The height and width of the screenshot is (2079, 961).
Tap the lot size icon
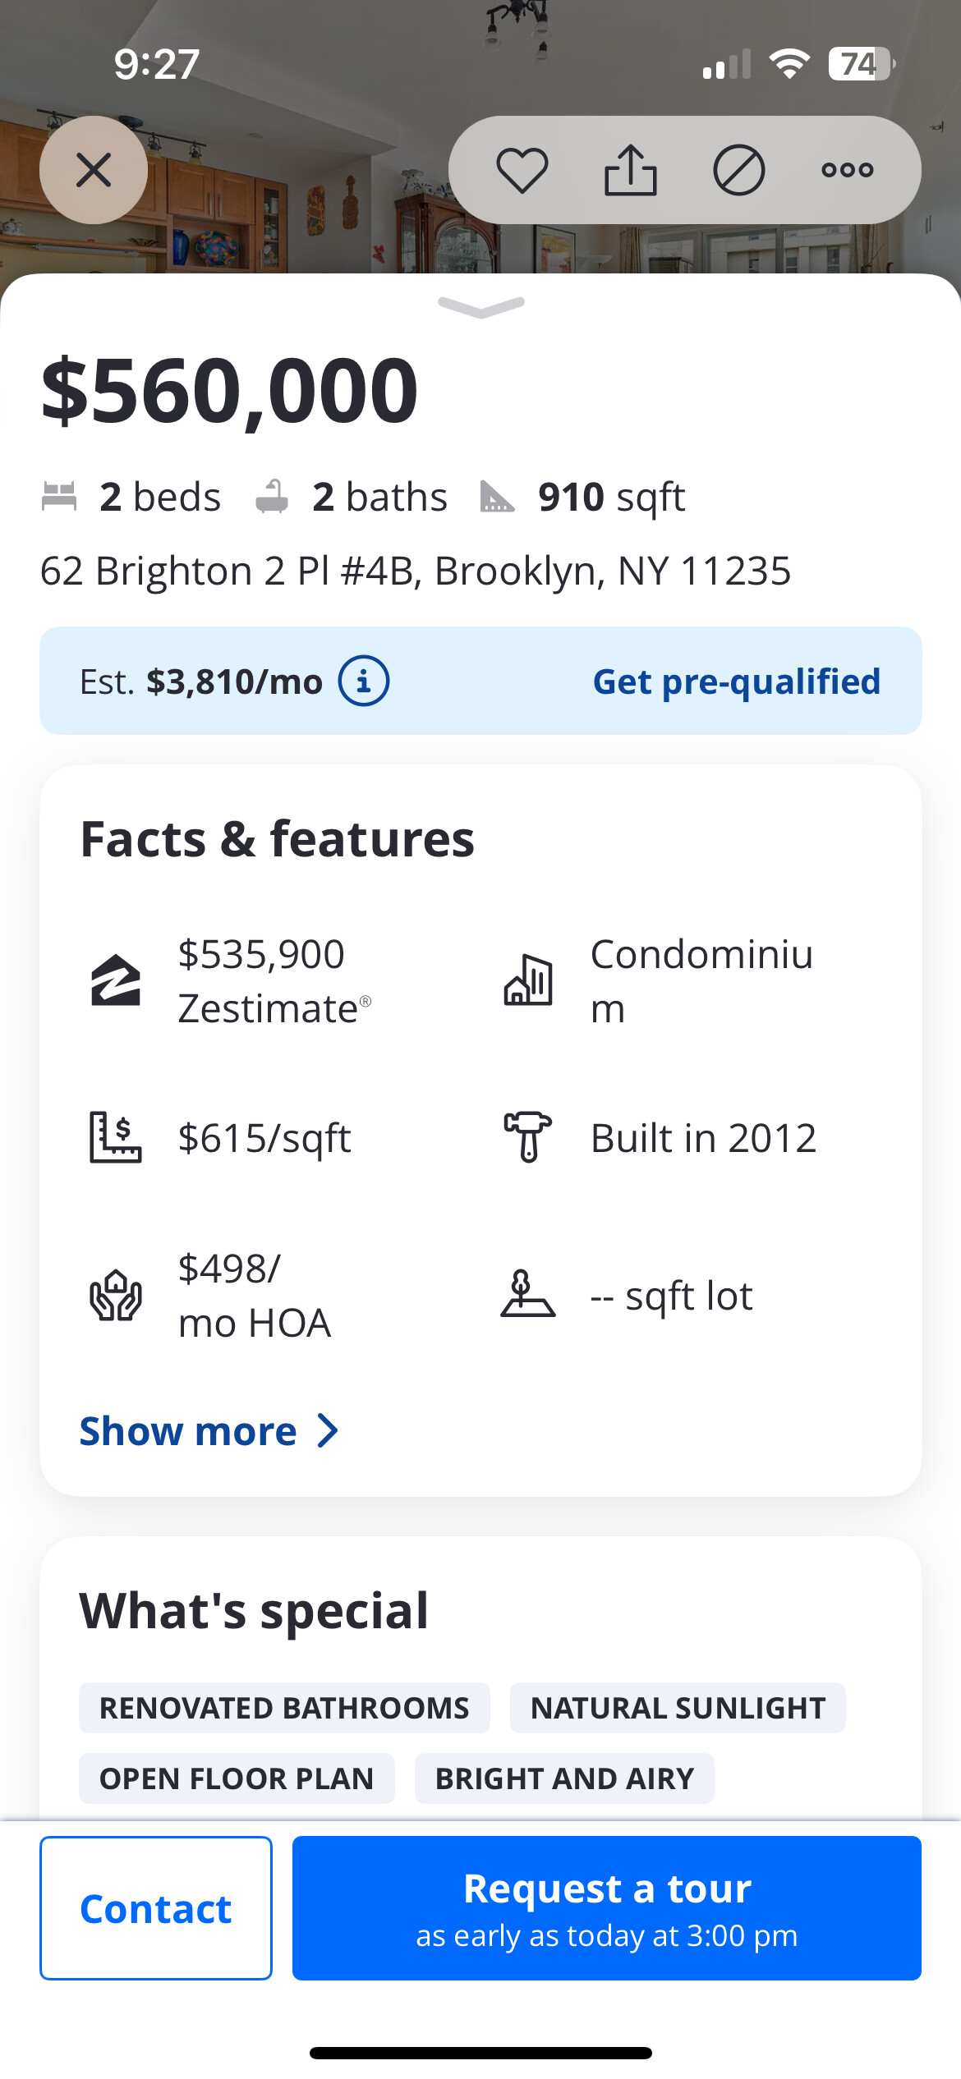[528, 1295]
